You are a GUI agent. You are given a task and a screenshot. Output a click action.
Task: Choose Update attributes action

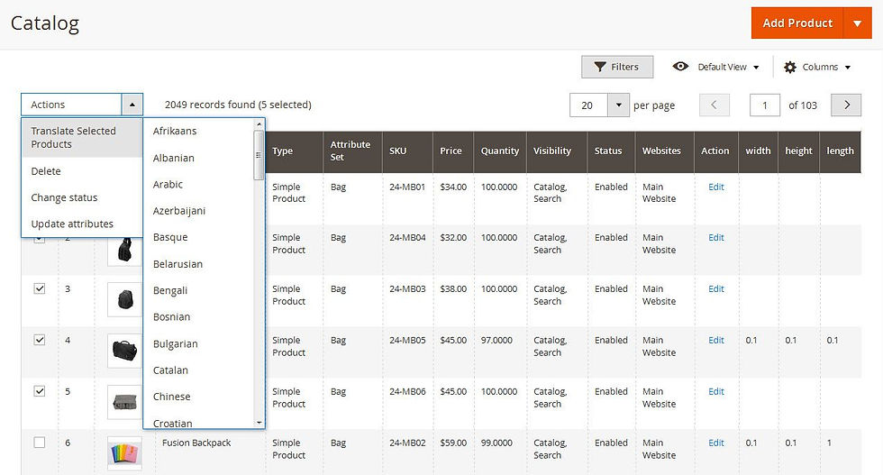[82, 224]
